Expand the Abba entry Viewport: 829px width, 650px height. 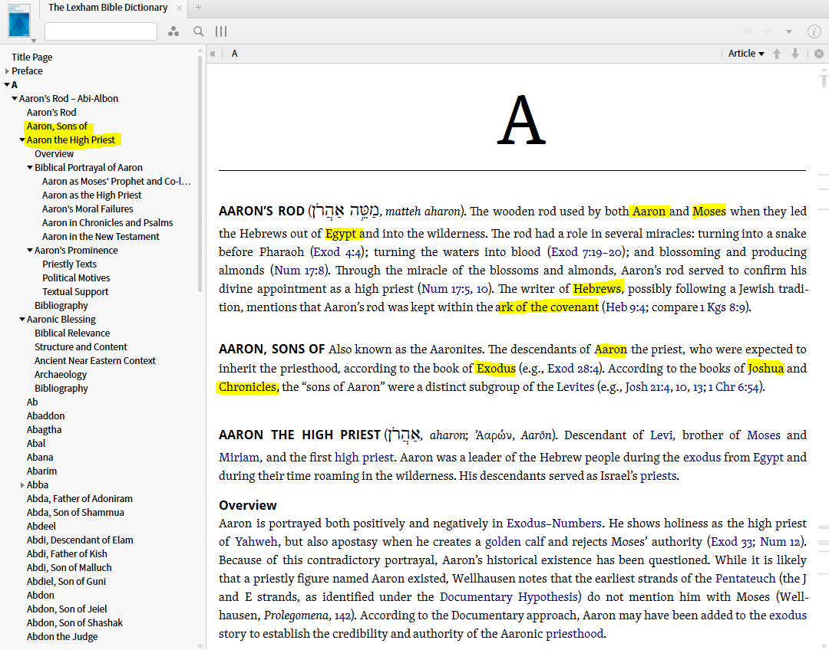22,484
